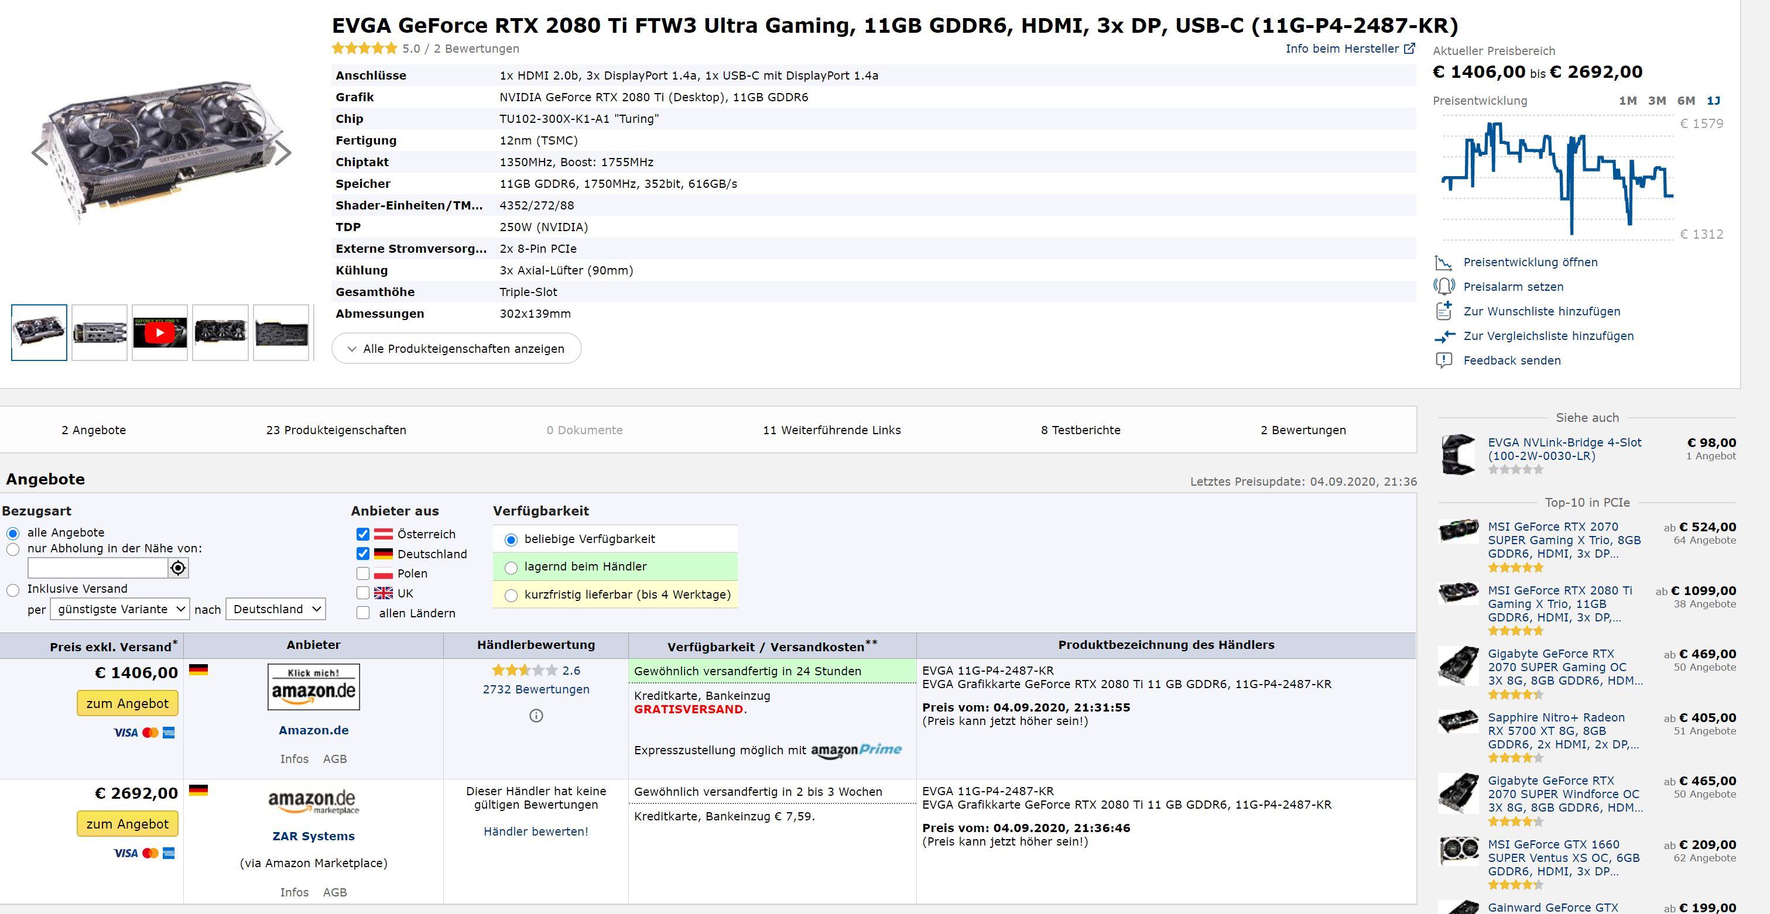
Task: Show the next product image with right arrow
Action: tap(283, 153)
